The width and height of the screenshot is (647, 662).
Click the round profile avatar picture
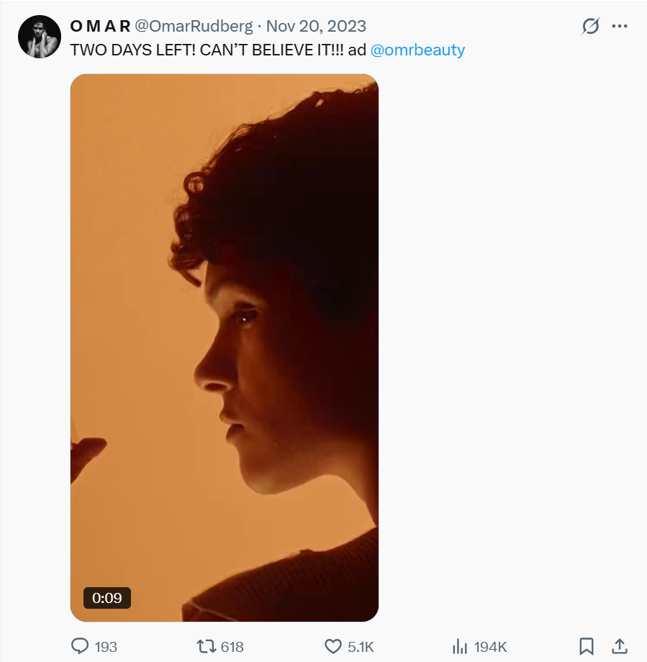[39, 36]
